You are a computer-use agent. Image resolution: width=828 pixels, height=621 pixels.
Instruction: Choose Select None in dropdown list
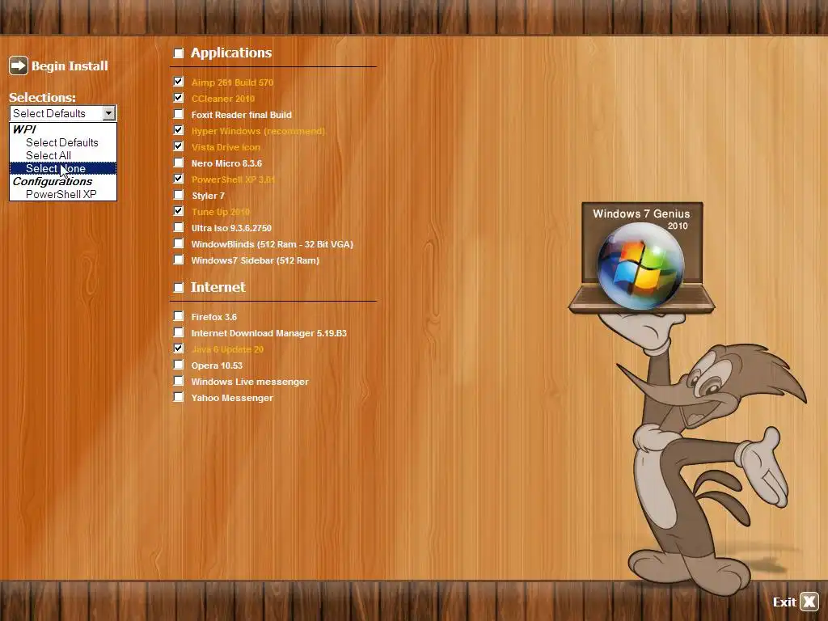pos(62,168)
